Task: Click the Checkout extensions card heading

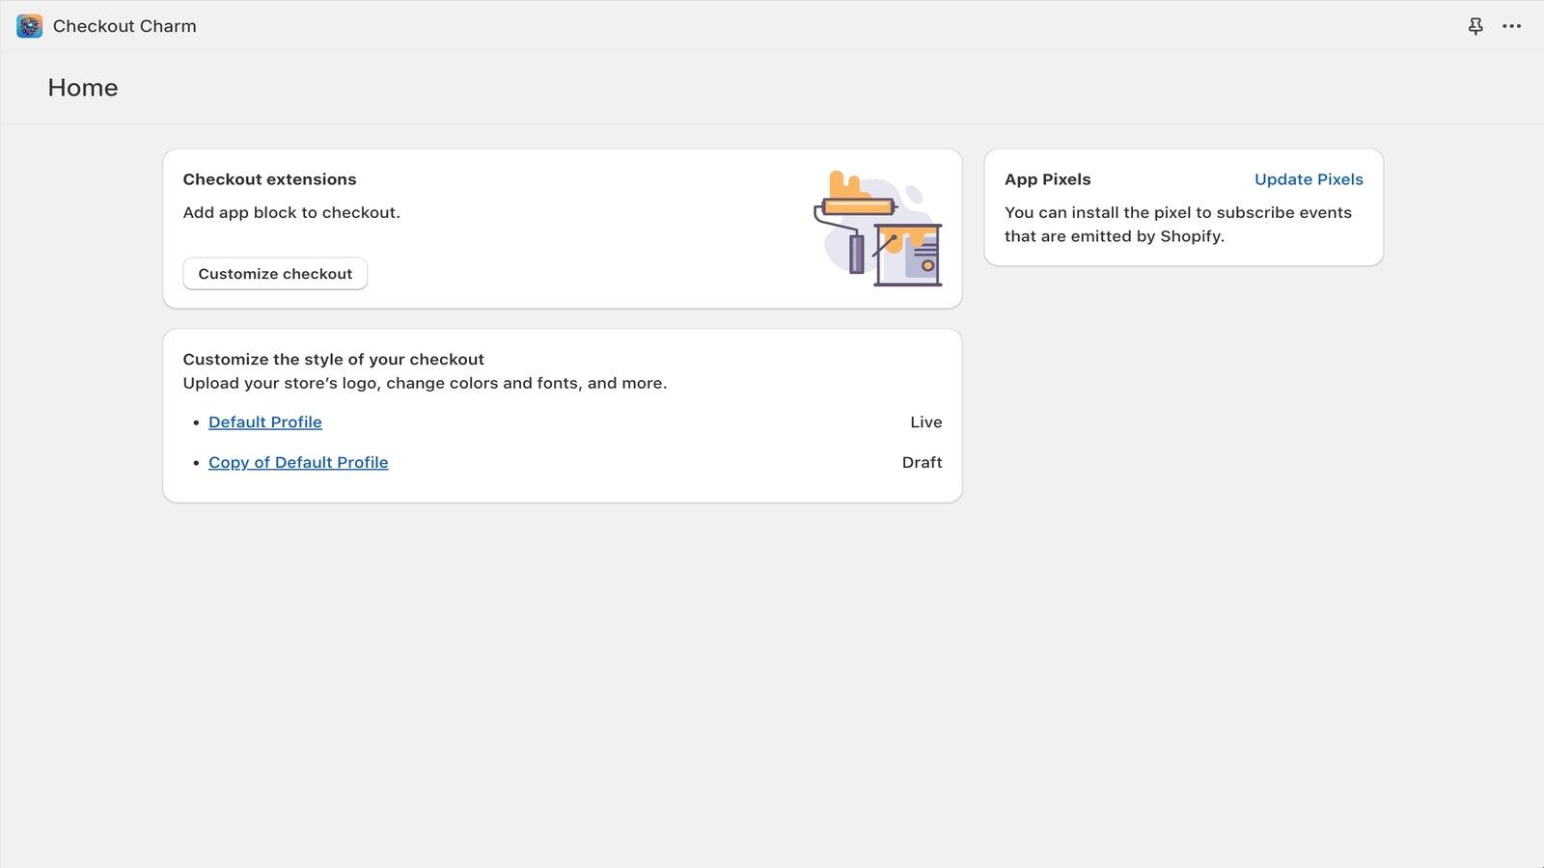Action: click(269, 178)
